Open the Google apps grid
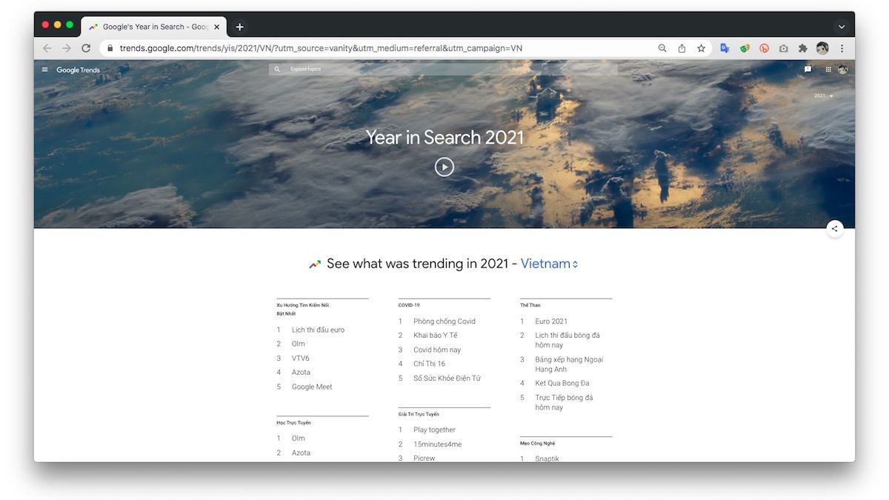 (x=828, y=70)
